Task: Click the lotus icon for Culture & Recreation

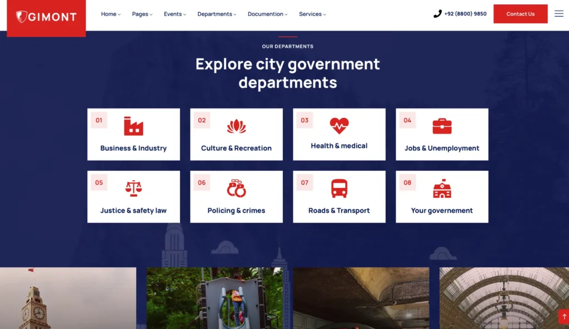Action: [x=236, y=126]
